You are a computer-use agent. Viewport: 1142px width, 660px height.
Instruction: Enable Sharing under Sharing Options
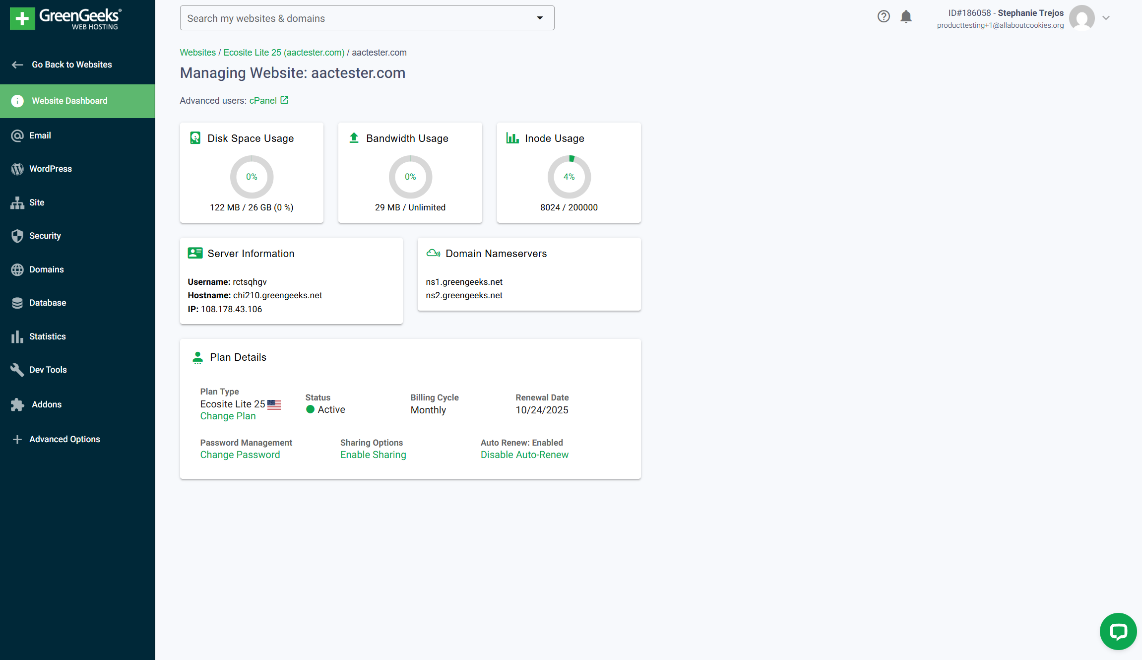click(x=373, y=455)
